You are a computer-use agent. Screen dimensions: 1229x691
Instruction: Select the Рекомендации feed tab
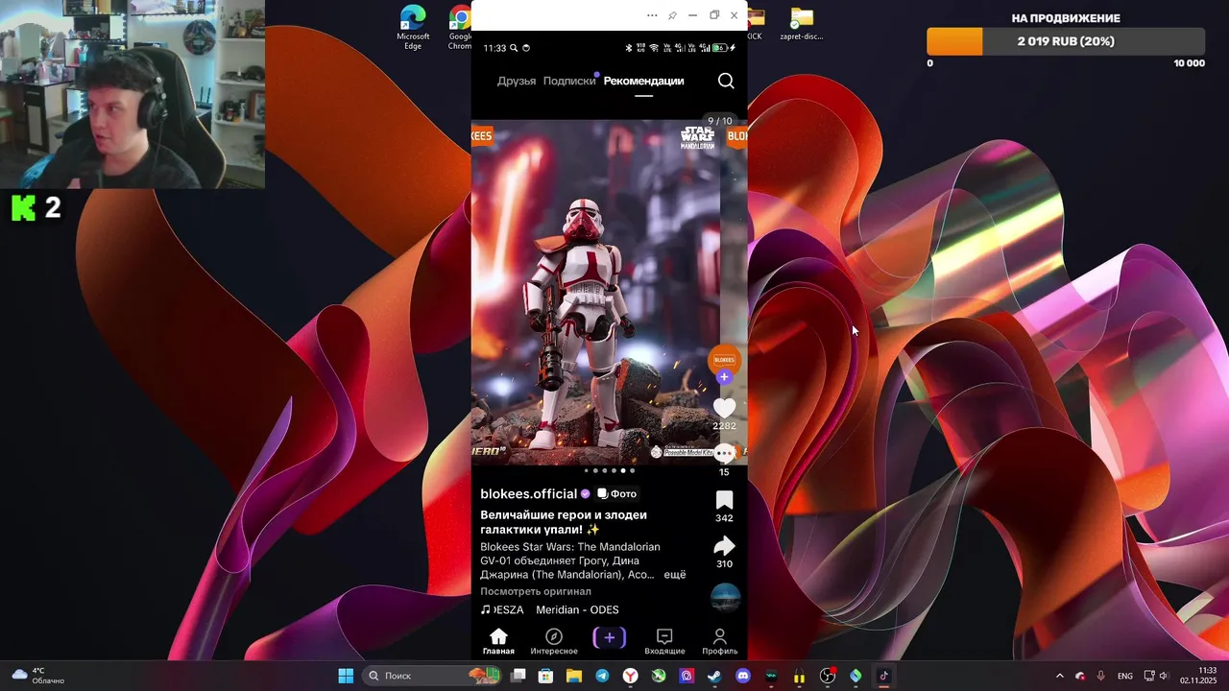643,81
